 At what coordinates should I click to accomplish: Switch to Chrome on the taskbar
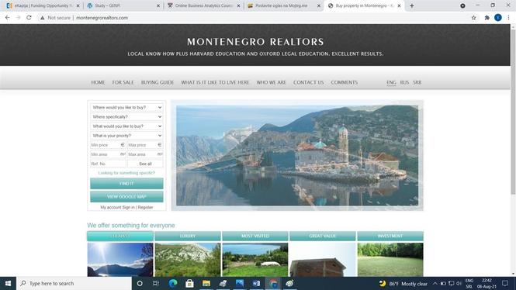tap(273, 284)
